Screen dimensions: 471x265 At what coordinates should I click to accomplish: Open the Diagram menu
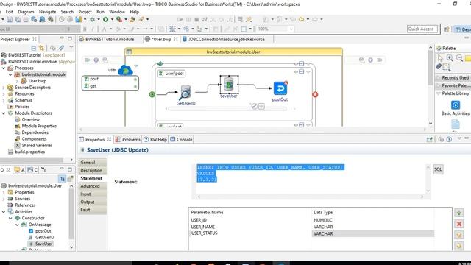(26, 12)
